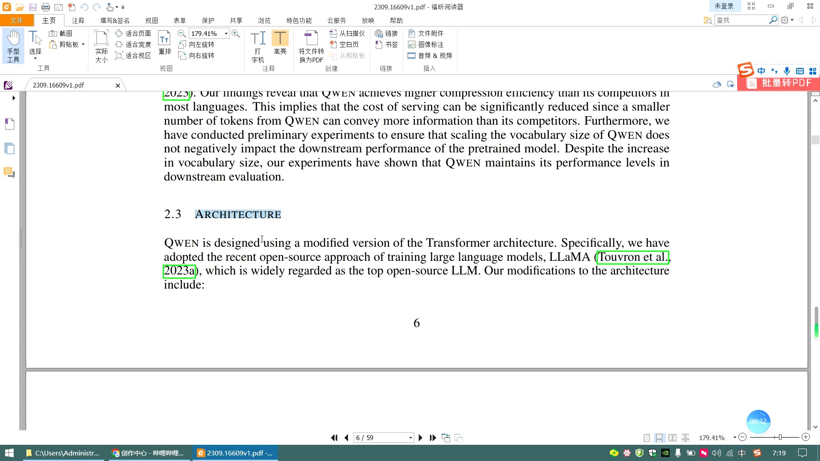Open search settings gear dropdown

[787, 20]
